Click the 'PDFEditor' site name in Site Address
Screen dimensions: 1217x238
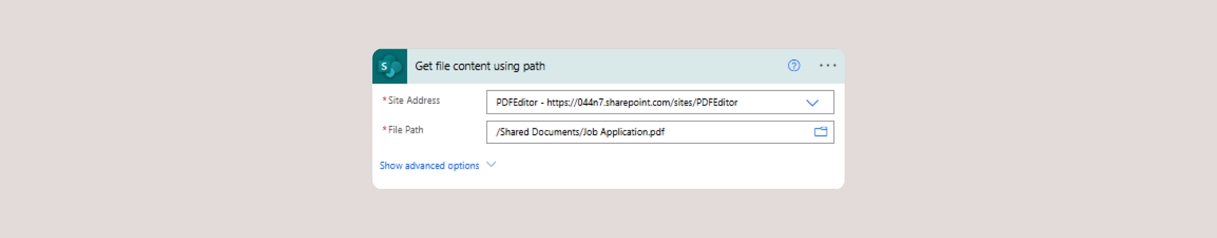(x=517, y=103)
